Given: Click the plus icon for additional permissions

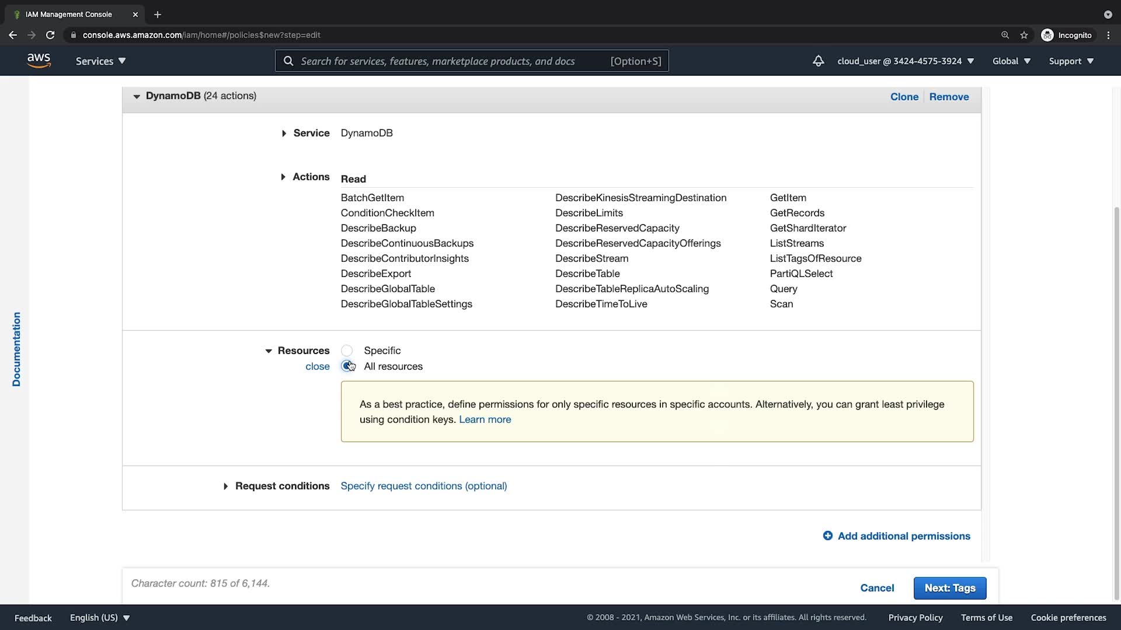Looking at the screenshot, I should [827, 535].
